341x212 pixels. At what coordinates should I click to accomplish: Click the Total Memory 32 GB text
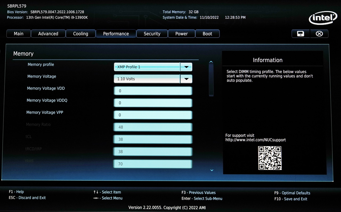tap(181, 12)
